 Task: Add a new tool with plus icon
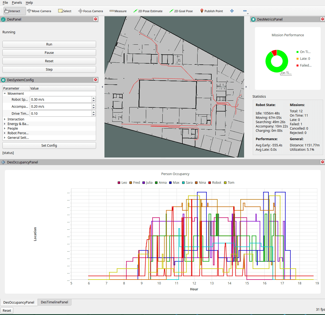(x=232, y=11)
